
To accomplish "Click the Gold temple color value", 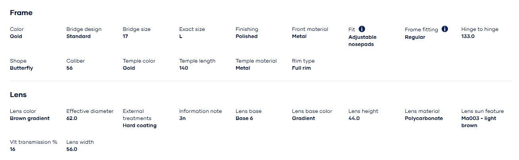I will [x=129, y=68].
